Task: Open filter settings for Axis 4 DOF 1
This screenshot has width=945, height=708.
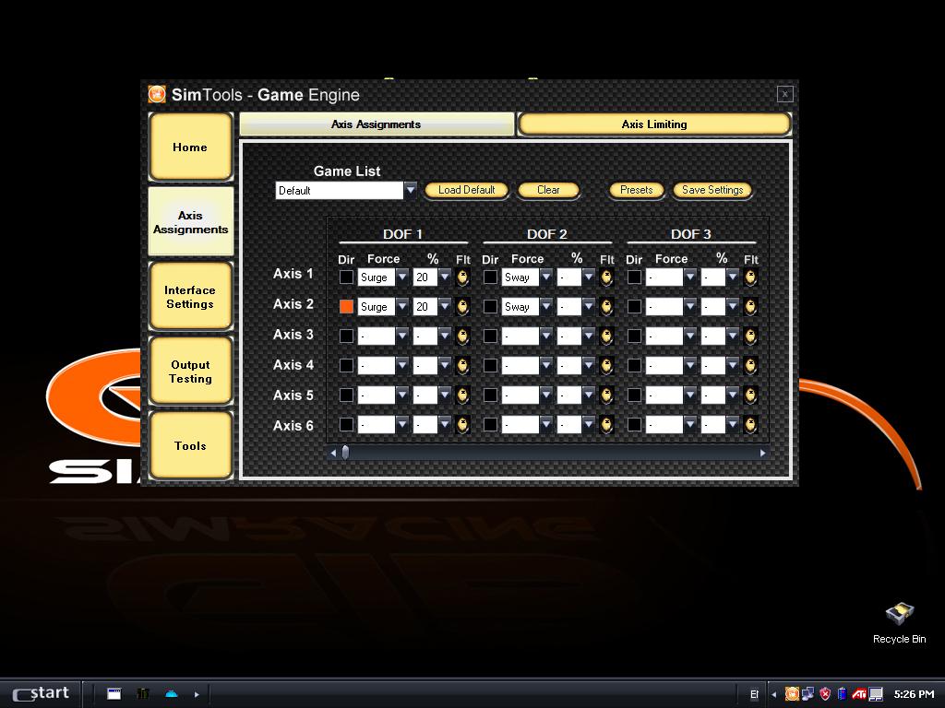Action: coord(462,365)
